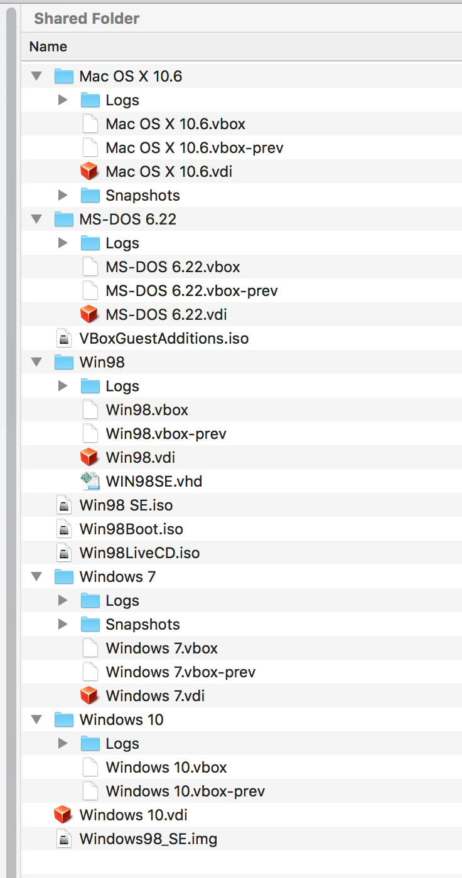The width and height of the screenshot is (462, 878).
Task: Expand Logs under Windows 10
Action: (x=63, y=743)
